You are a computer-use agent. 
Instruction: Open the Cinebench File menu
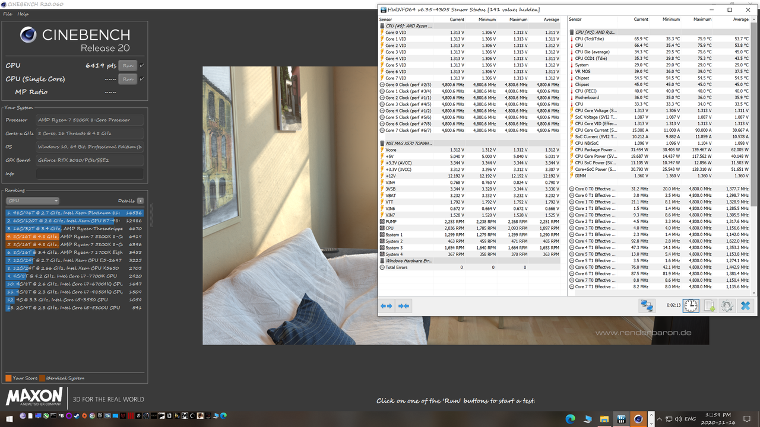click(8, 14)
